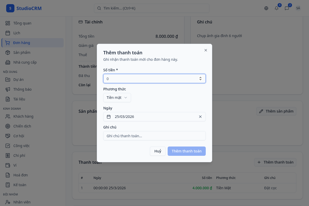The width and height of the screenshot is (309, 206).
Task: Go to Tổng quan in sidebar
Action: point(22,23)
